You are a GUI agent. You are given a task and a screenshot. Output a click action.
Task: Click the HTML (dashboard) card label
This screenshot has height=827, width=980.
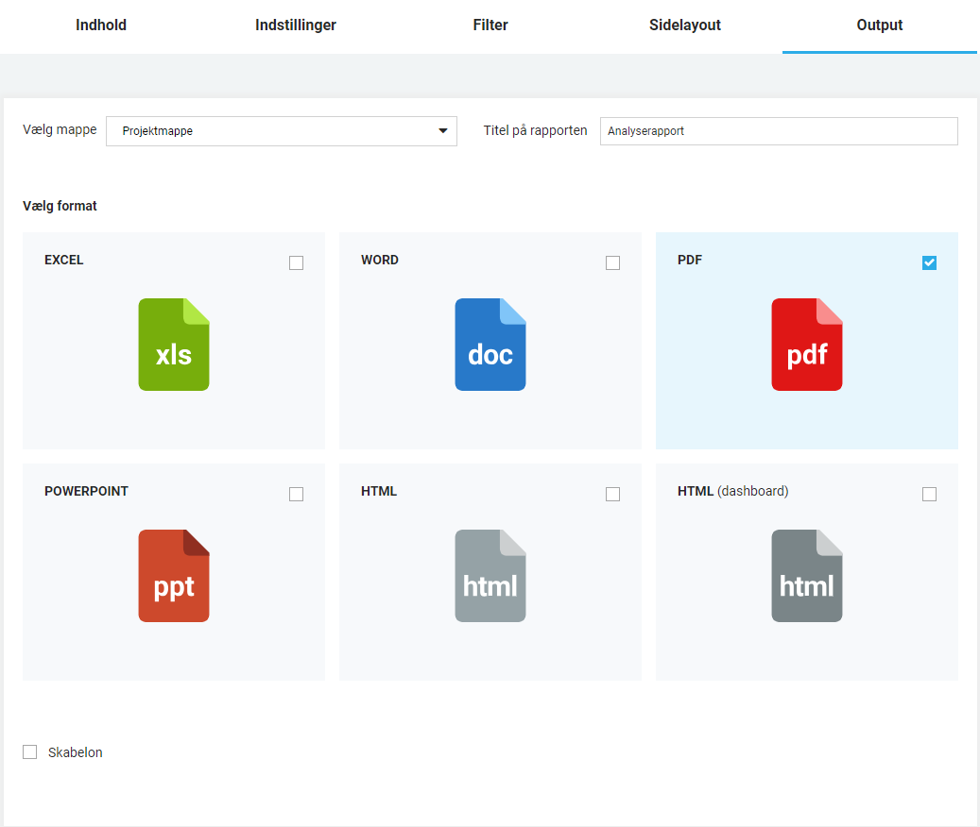coord(732,491)
